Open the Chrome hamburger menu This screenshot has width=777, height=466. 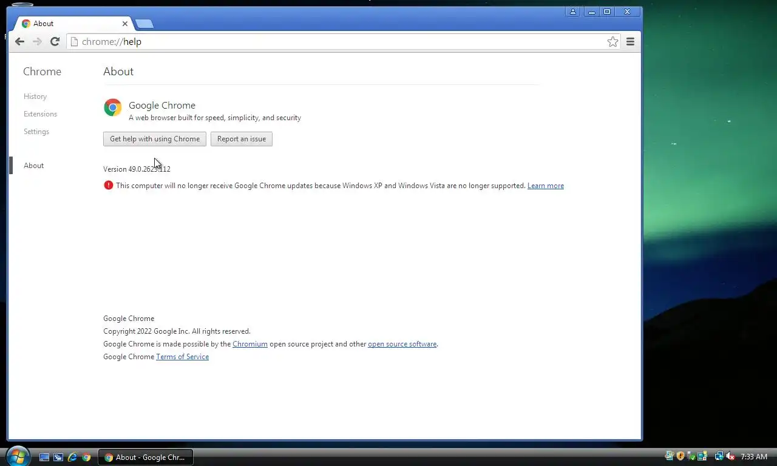[x=630, y=41]
